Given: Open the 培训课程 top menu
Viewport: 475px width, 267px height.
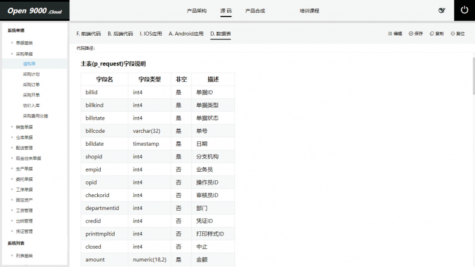Looking at the screenshot, I should 309,11.
